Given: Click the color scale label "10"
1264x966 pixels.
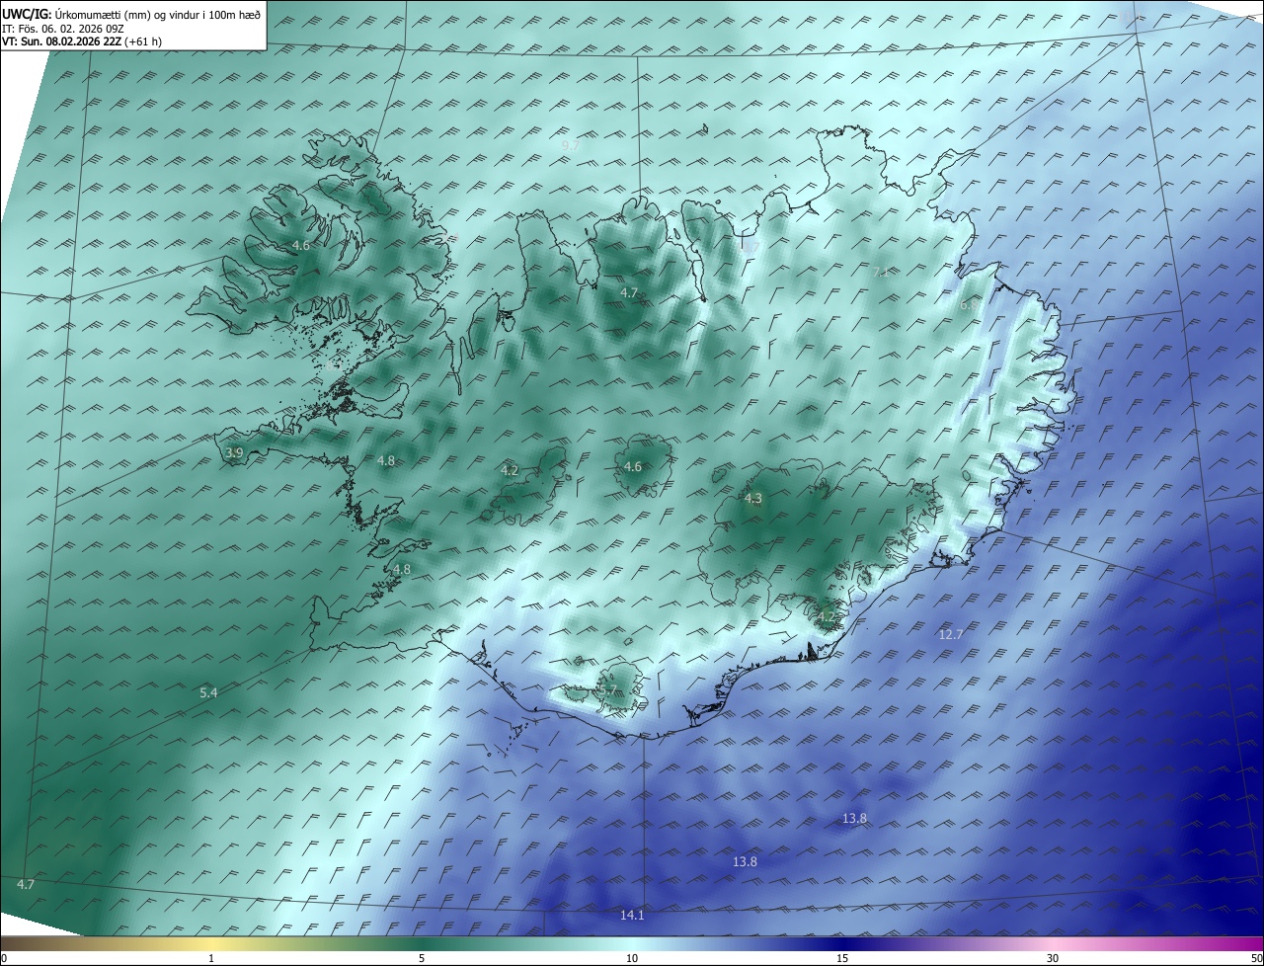Looking at the screenshot, I should click(x=632, y=959).
